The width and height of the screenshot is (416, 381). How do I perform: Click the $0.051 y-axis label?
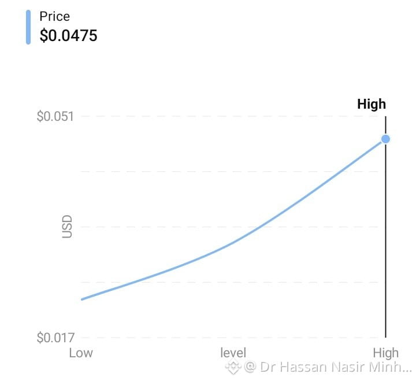(55, 116)
